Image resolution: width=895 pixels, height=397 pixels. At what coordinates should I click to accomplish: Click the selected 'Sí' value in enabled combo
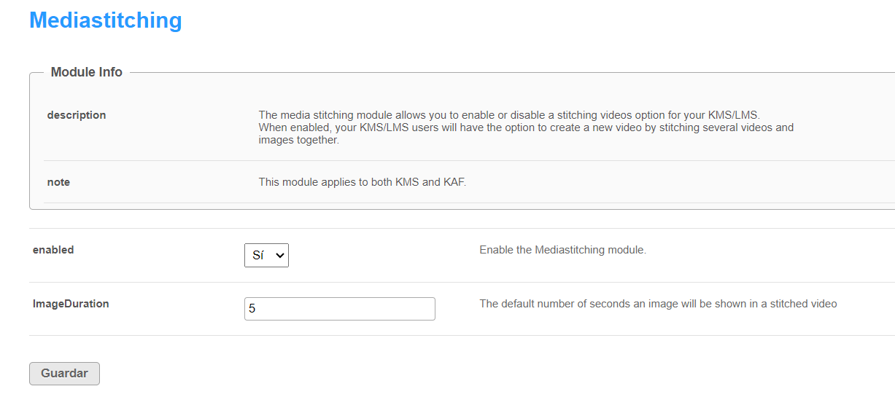click(257, 256)
